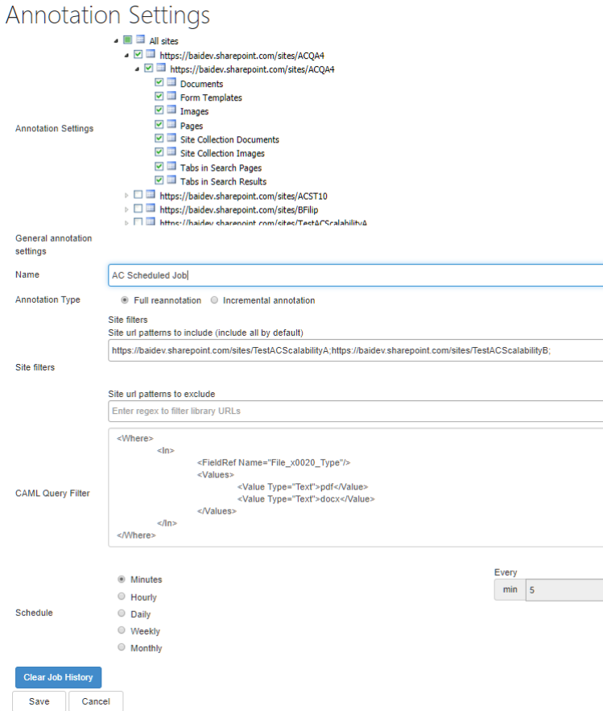Click the library icon beside Documents
The width and height of the screenshot is (603, 711).
171,83
